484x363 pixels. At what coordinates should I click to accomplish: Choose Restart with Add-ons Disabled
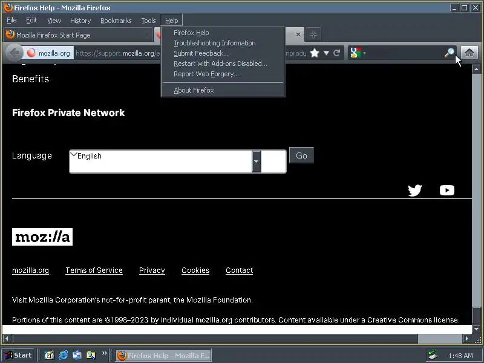point(223,64)
